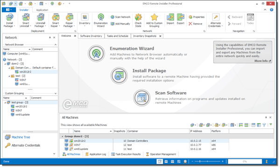Viewport: 280px width, 168px height.
Task: Open the Inventory ribbon button
Action: 84,20
